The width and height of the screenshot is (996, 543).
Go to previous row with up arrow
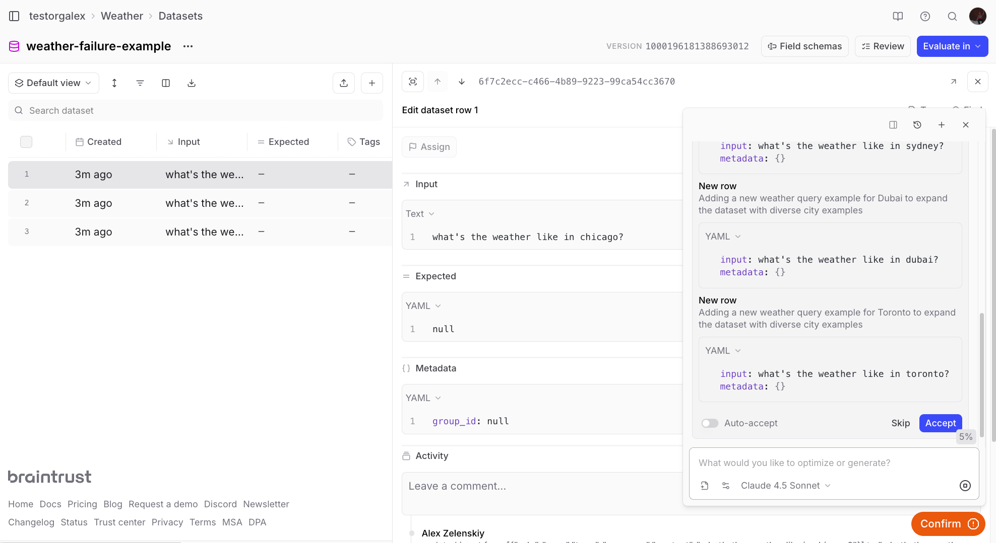pos(438,82)
